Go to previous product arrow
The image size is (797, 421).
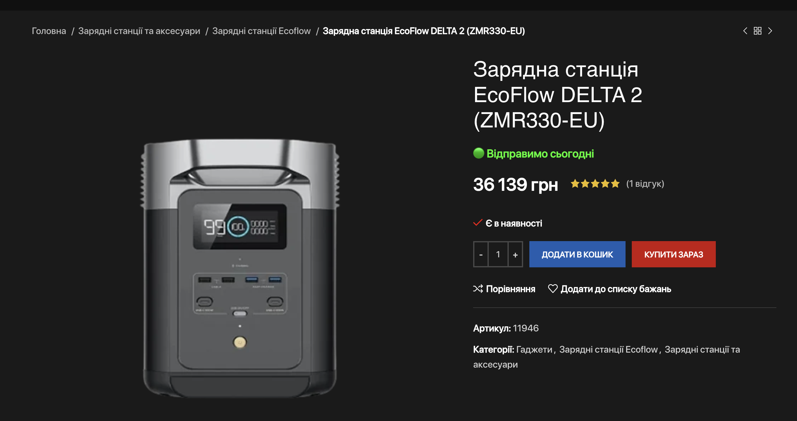[x=745, y=31]
